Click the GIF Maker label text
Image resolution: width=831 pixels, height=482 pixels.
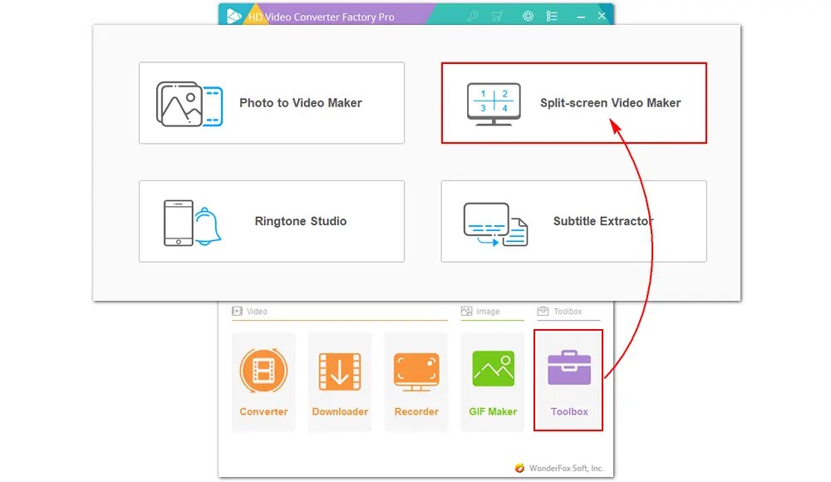[x=492, y=411]
